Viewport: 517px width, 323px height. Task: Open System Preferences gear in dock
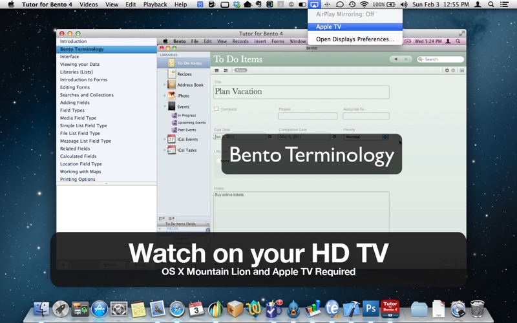[x=119, y=309]
